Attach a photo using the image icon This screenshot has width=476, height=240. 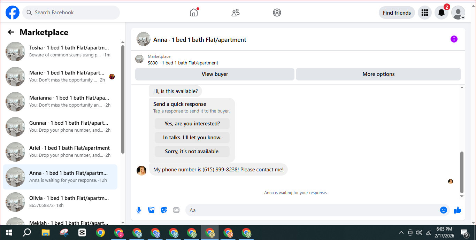pos(151,210)
